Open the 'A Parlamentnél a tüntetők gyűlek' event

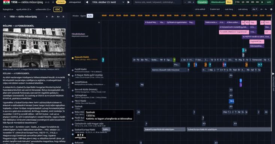(x=234, y=27)
